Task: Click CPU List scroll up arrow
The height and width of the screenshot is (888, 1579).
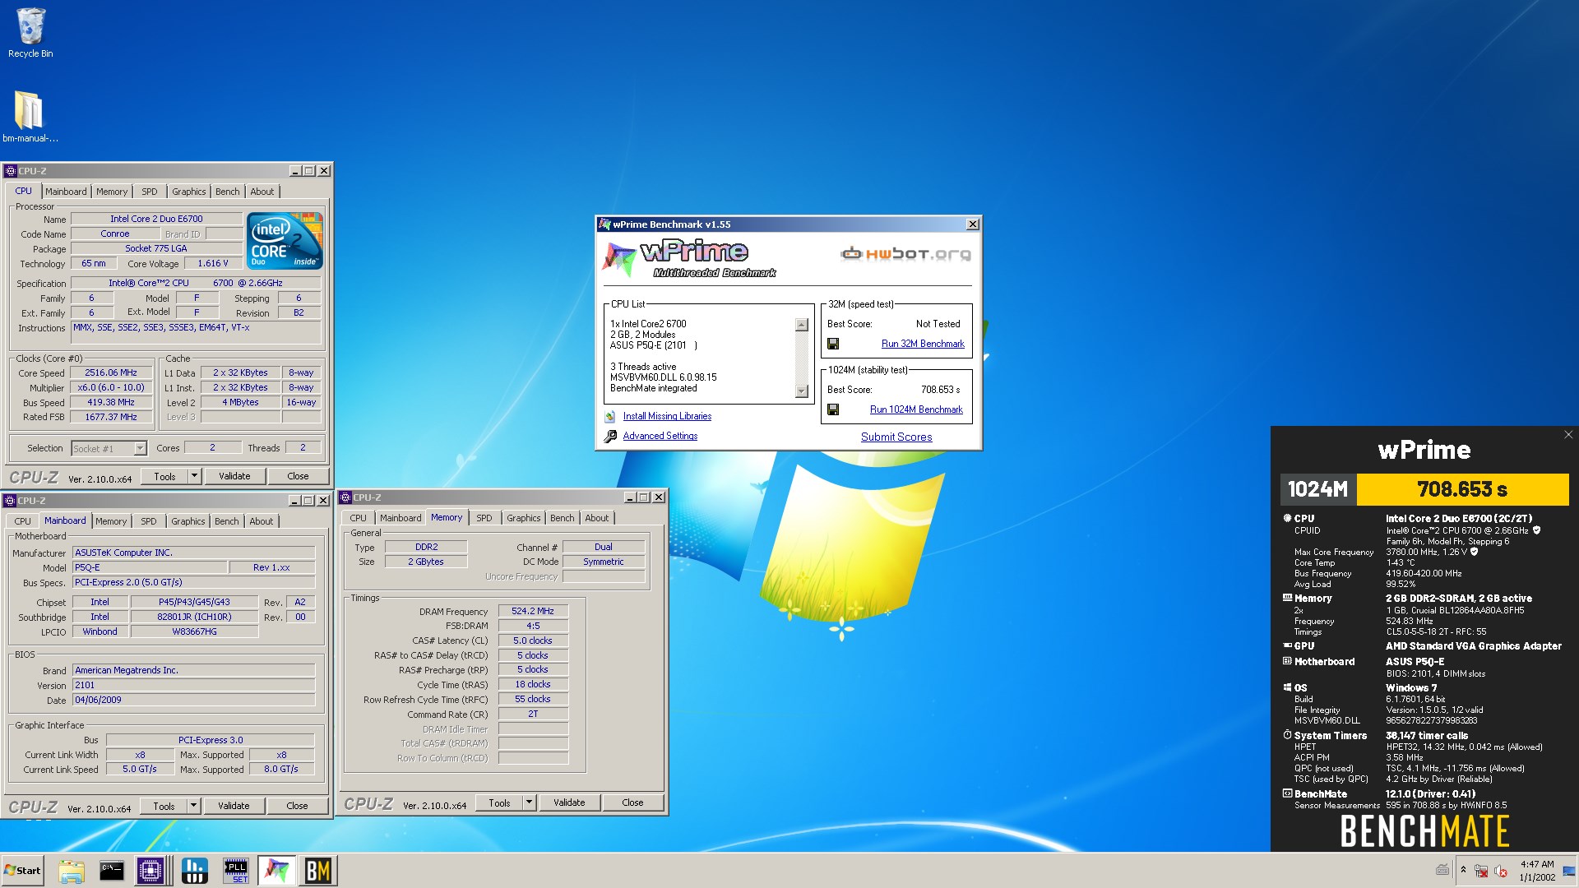Action: coord(802,325)
